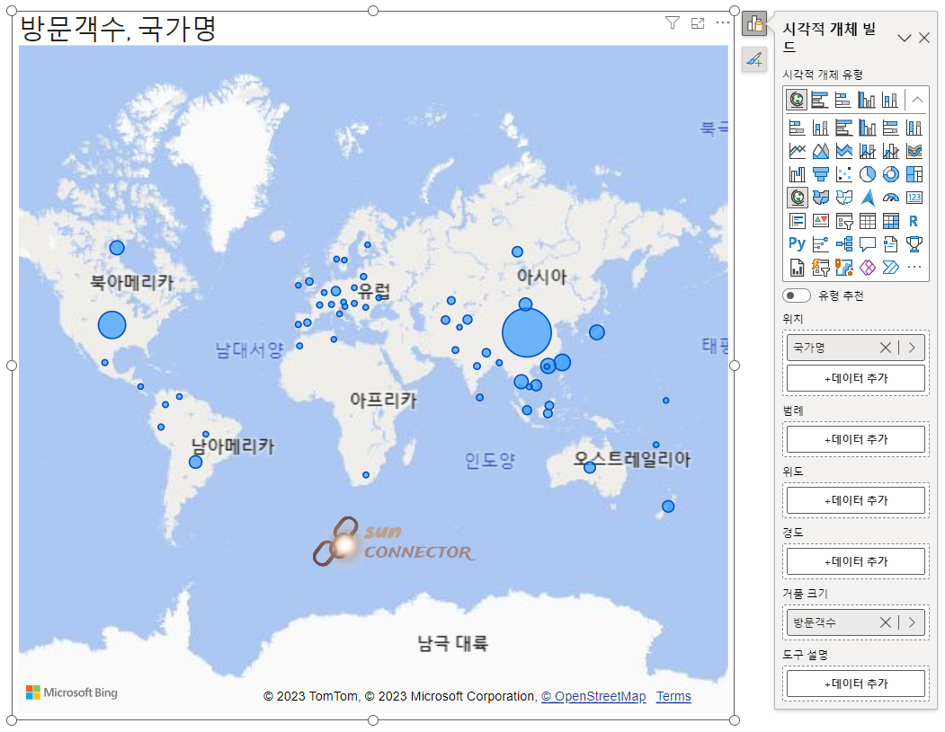Image resolution: width=945 pixels, height=732 pixels.
Task: Open the map Terms link
Action: tap(673, 696)
